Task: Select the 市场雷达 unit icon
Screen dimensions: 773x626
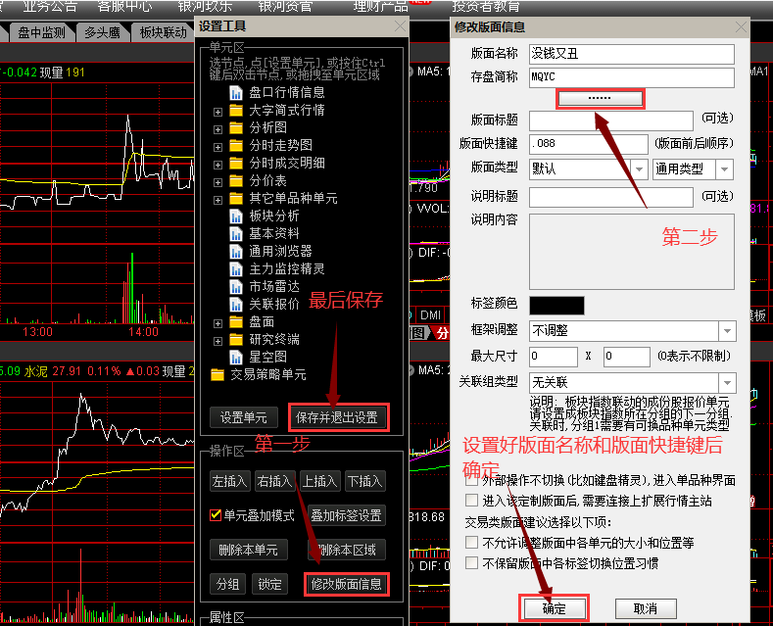Action: click(x=236, y=287)
